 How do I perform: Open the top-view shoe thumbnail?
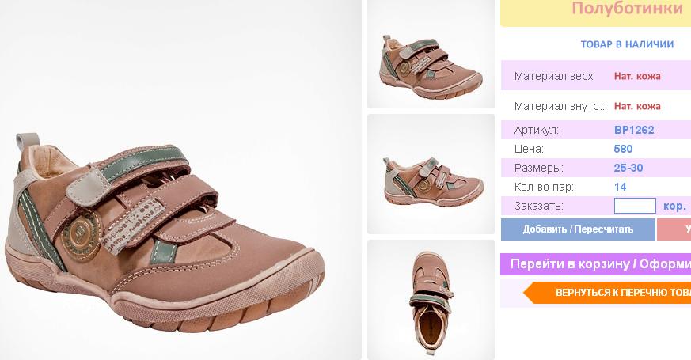(431, 300)
